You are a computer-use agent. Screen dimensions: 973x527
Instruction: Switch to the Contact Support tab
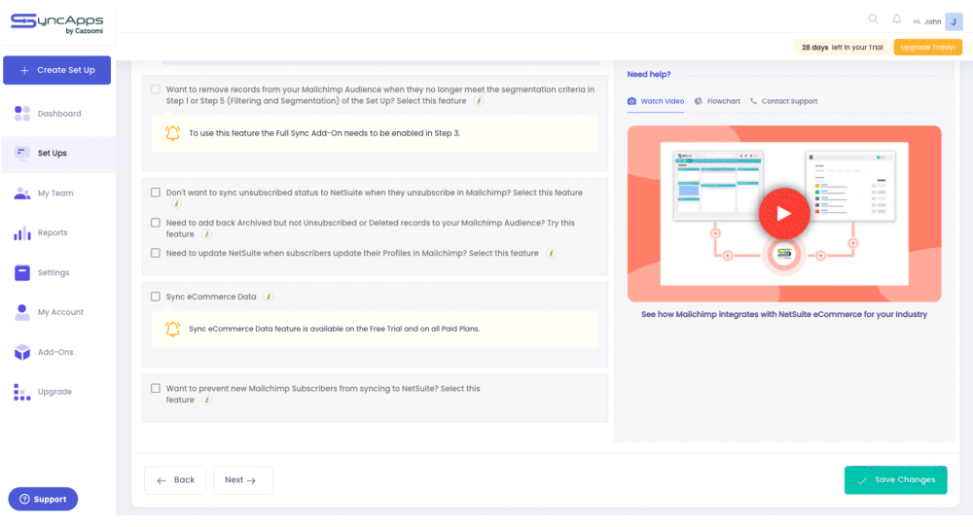tap(783, 101)
